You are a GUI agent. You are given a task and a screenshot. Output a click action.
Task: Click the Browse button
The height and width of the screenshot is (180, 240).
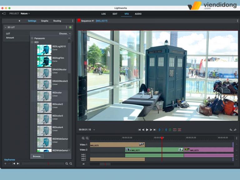click(x=37, y=157)
